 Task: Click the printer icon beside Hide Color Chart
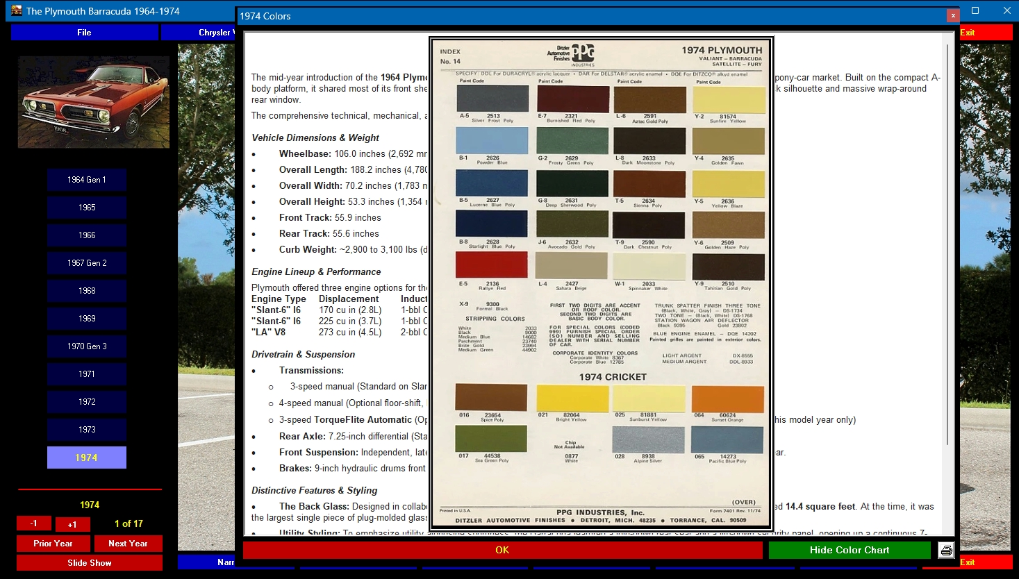click(946, 551)
